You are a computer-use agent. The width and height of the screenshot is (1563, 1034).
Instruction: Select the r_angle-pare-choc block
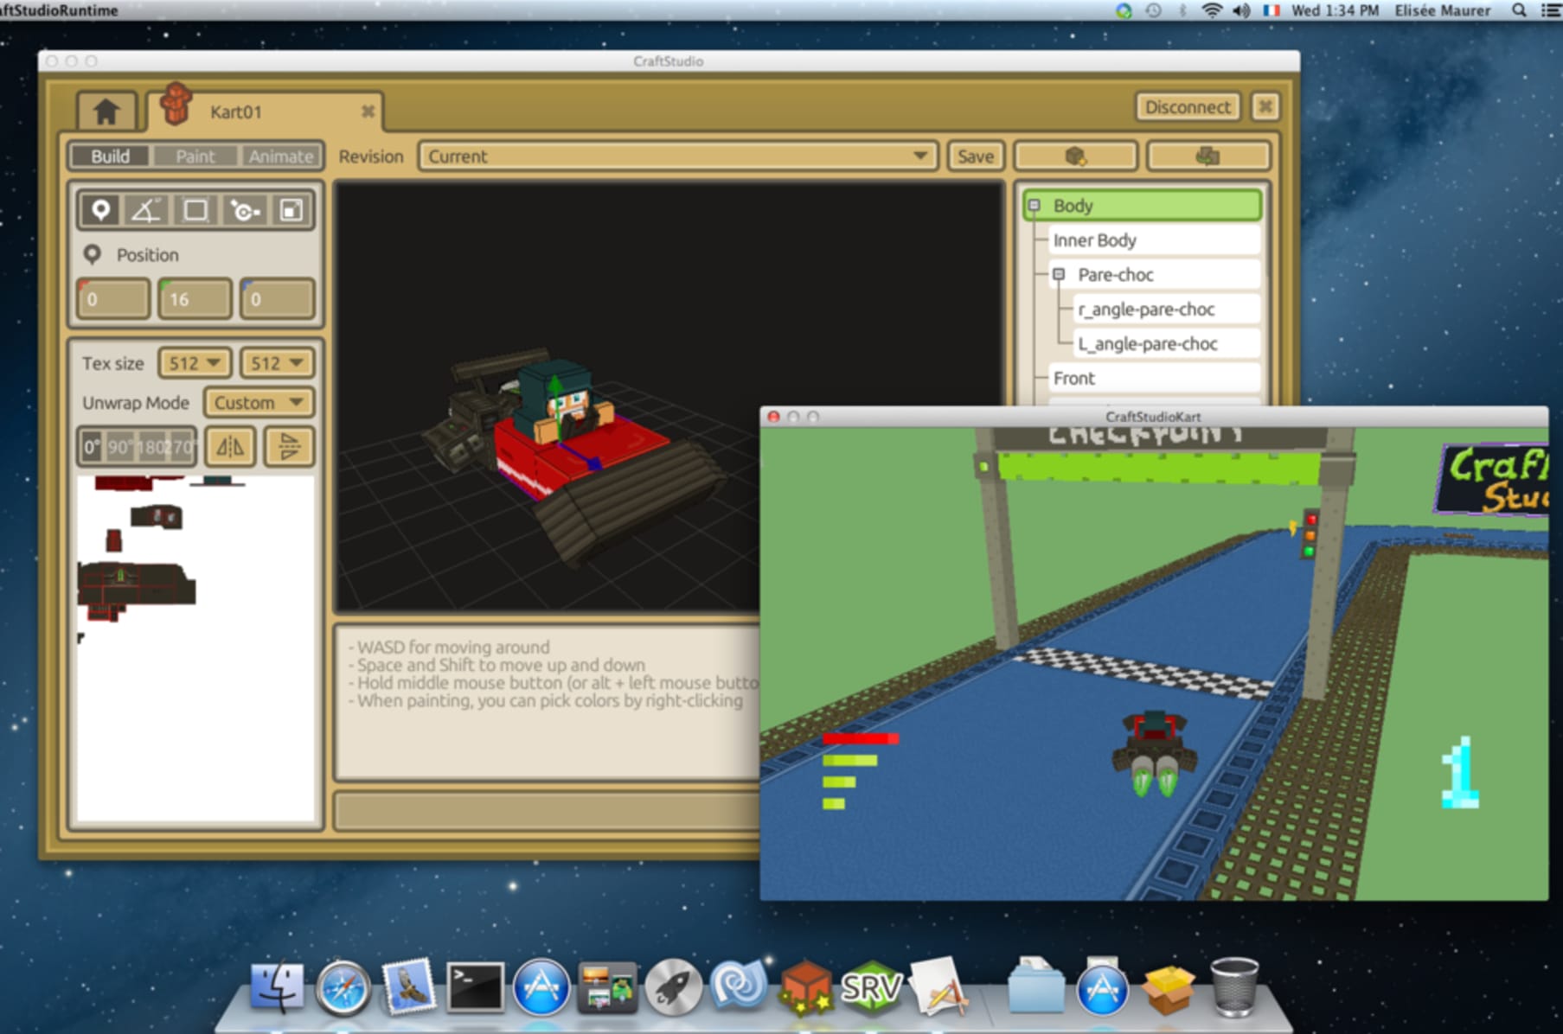tap(1166, 310)
